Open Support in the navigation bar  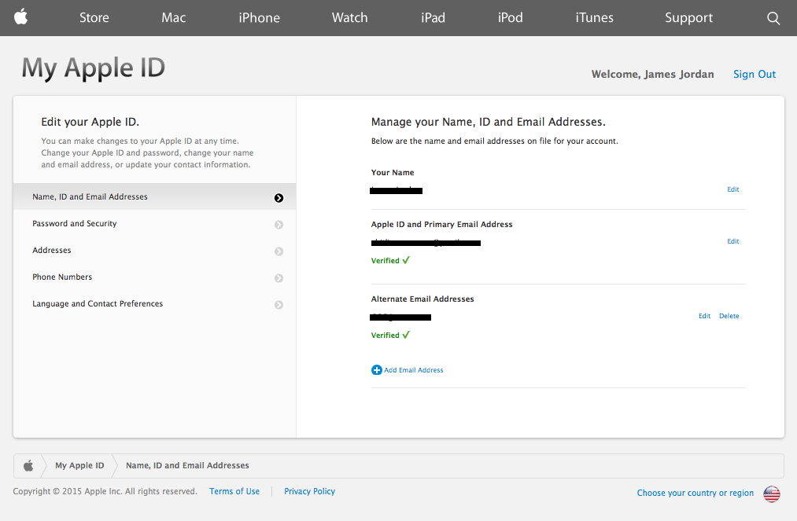click(x=688, y=18)
